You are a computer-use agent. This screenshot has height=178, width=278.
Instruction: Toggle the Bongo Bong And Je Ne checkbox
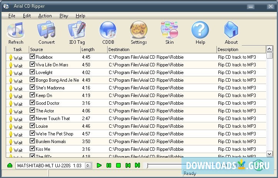pos(32,79)
